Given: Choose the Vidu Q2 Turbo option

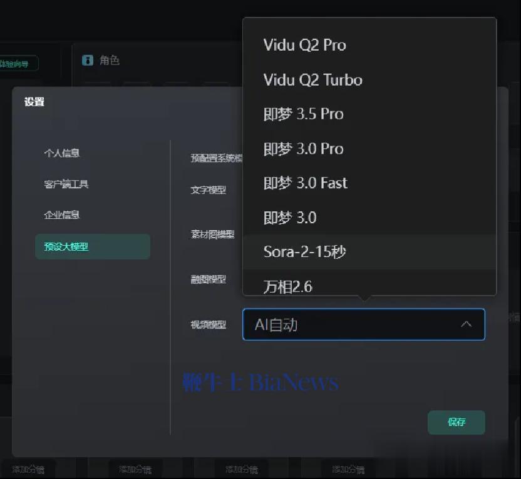Looking at the screenshot, I should tap(369, 79).
